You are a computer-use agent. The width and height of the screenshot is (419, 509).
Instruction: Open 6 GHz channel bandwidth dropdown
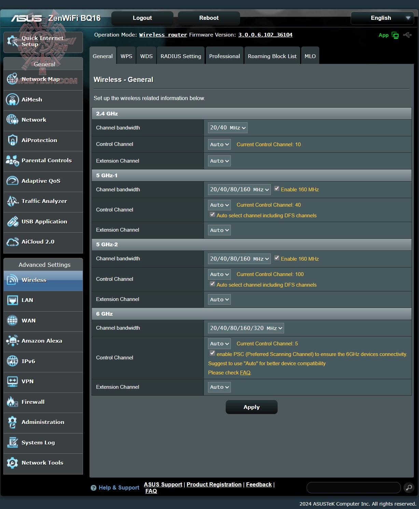coord(246,328)
